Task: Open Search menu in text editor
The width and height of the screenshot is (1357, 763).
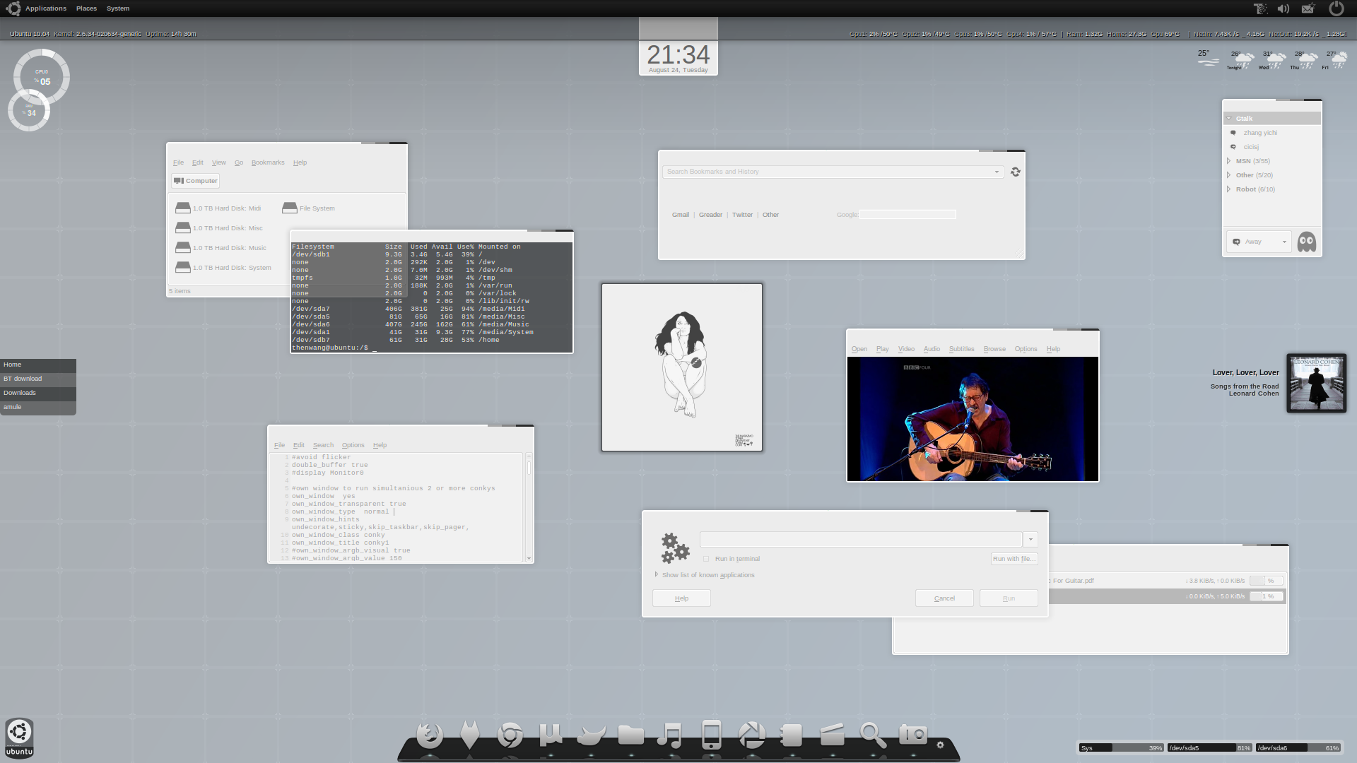Action: click(323, 445)
